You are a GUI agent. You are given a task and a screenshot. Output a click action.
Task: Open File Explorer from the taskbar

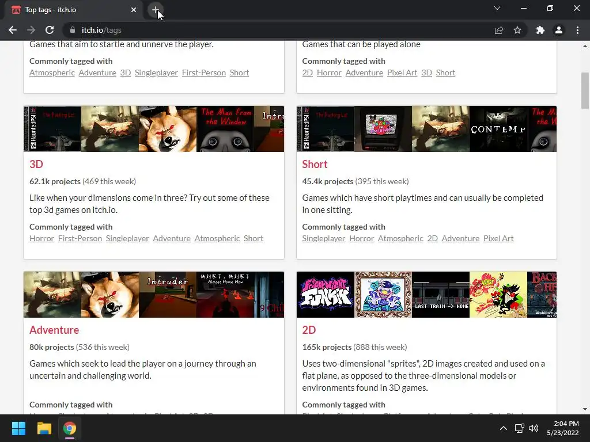click(44, 428)
